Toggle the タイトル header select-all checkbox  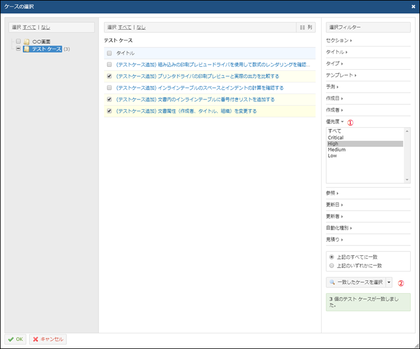pos(109,53)
